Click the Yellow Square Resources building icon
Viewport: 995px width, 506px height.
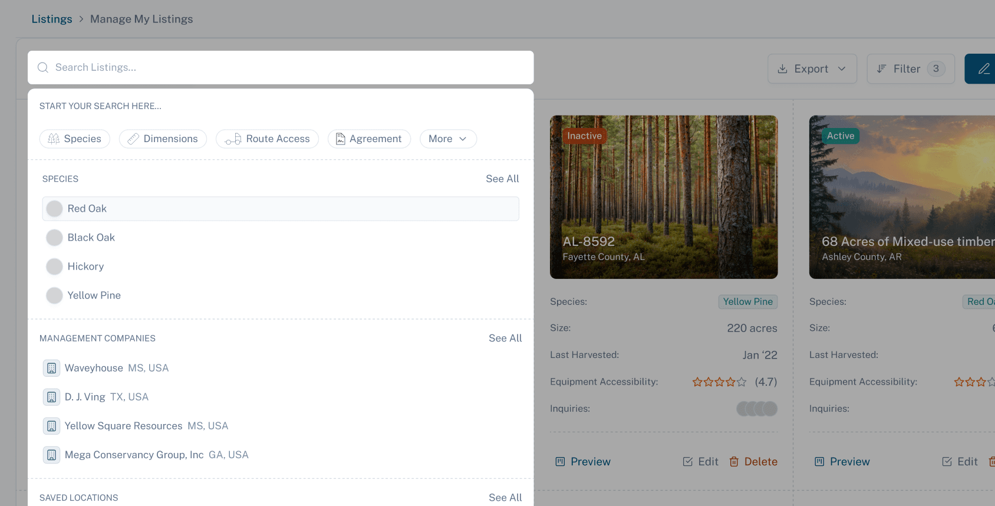(x=52, y=426)
